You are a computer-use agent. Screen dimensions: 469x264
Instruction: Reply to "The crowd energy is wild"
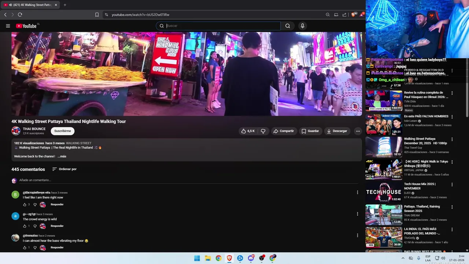tap(57, 226)
